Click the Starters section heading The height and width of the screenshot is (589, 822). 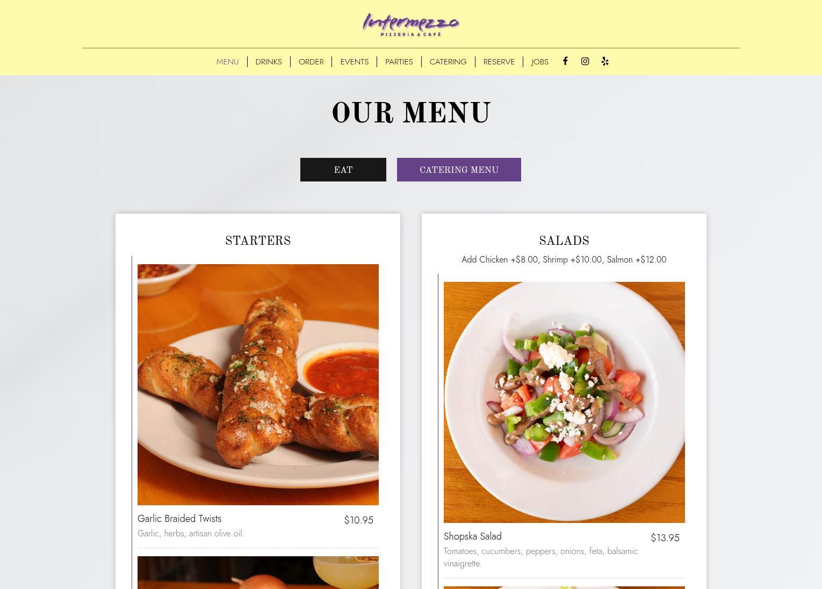click(x=258, y=241)
